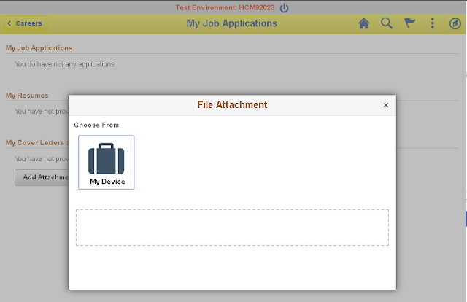
Task: Click the My Job Applications banner title
Action: pyautogui.click(x=231, y=23)
